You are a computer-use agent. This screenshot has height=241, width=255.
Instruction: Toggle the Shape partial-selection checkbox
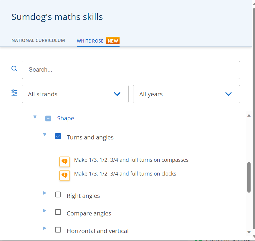pyautogui.click(x=48, y=119)
